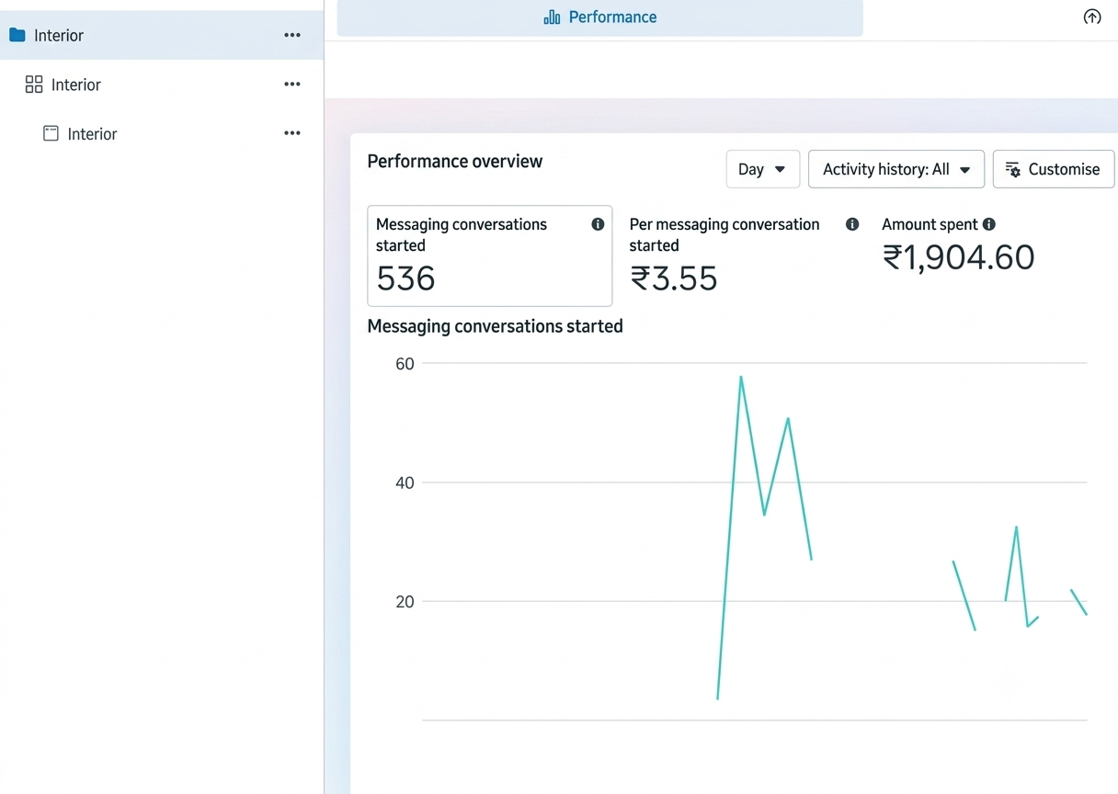Select the card showing 536 conversations
The width and height of the screenshot is (1118, 794).
point(490,255)
